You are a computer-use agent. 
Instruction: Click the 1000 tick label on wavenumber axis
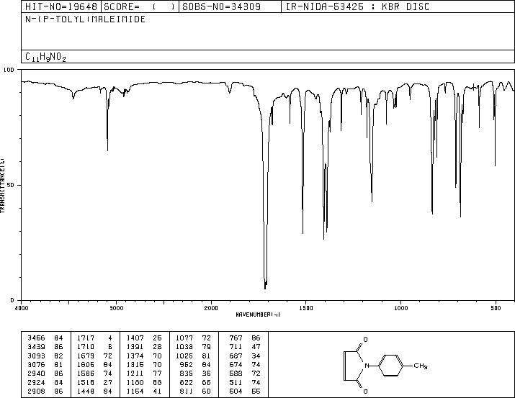pyautogui.click(x=400, y=308)
